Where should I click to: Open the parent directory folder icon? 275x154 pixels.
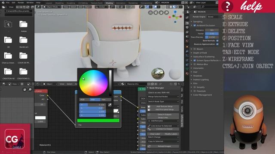(8, 24)
